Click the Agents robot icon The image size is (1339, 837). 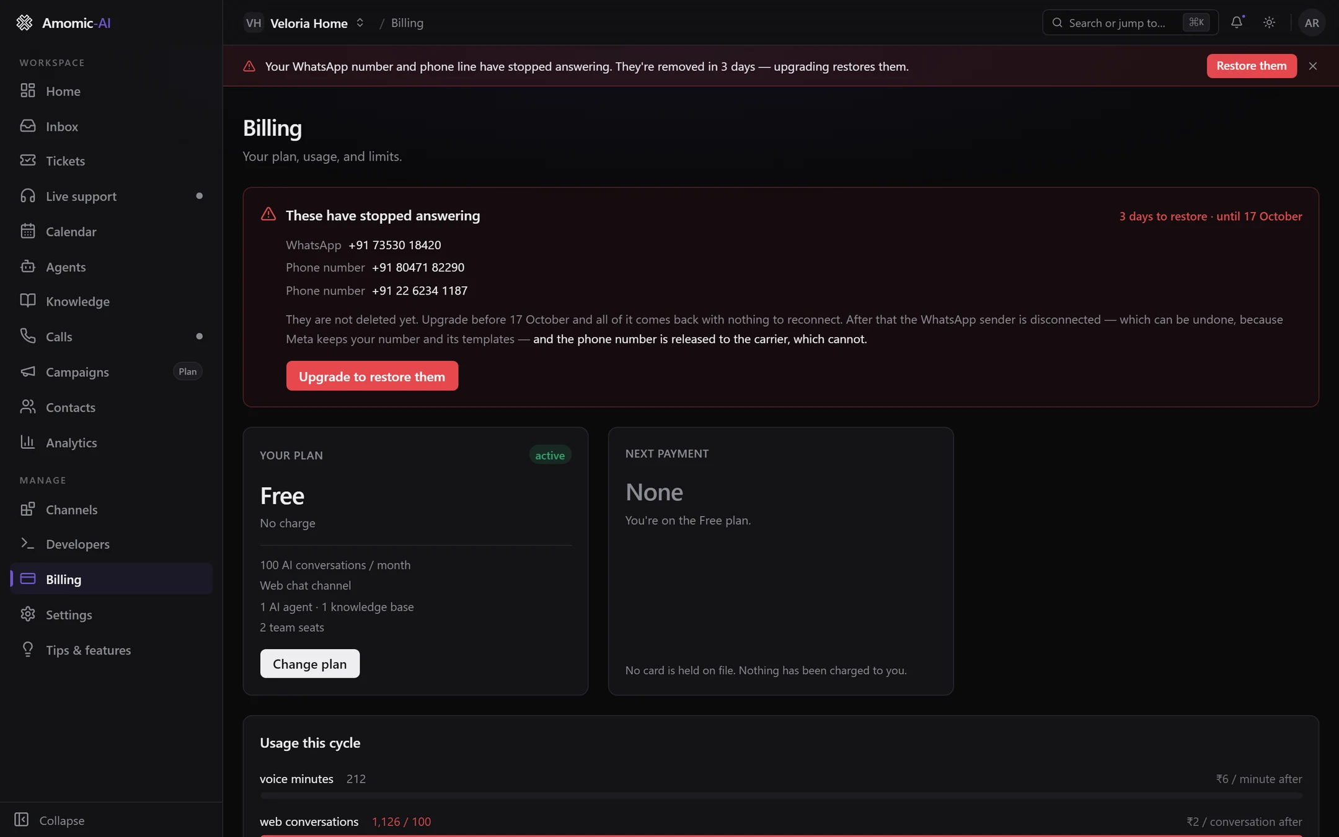click(x=28, y=267)
